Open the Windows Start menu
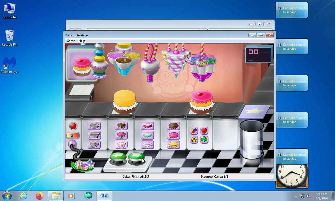Screen dimensions: 335x201 point(7,196)
